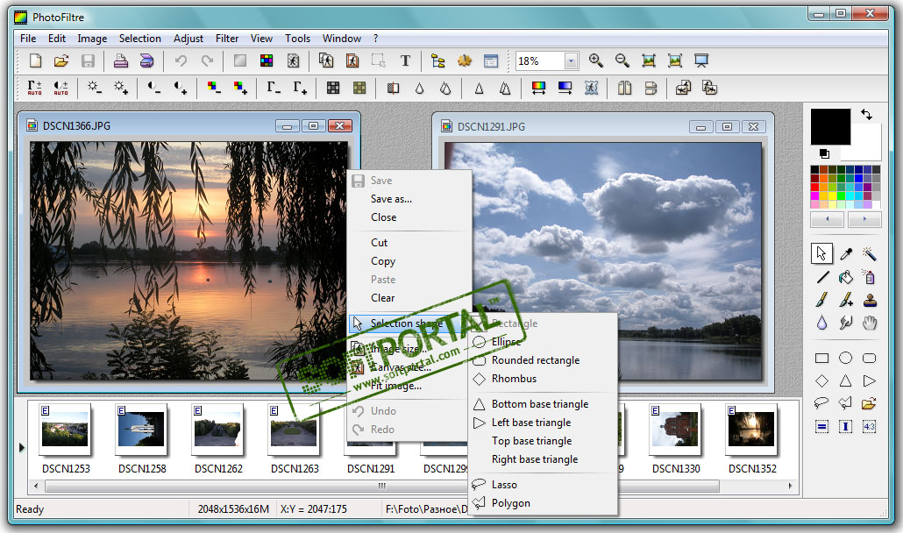The image size is (903, 533).
Task: Open the File menu
Action: (28, 39)
